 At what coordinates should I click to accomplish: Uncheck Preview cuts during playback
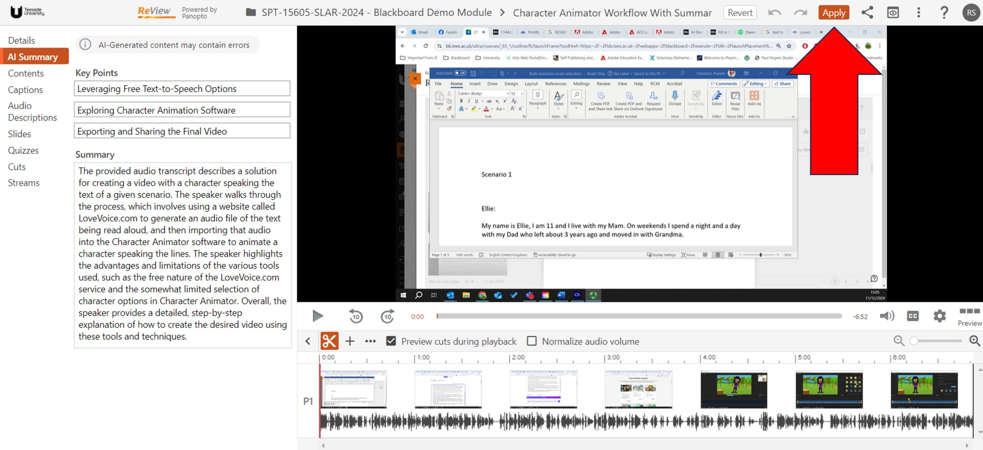pyautogui.click(x=391, y=341)
